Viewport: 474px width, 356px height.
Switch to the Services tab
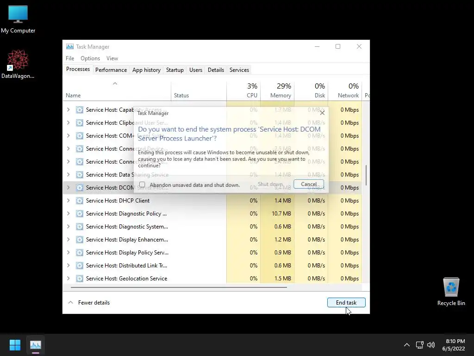[239, 70]
